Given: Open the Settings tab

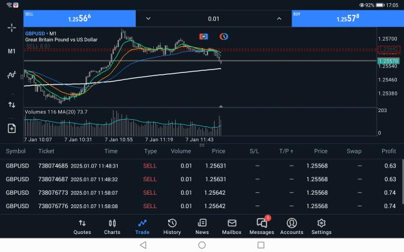Looking at the screenshot, I should pyautogui.click(x=321, y=227).
